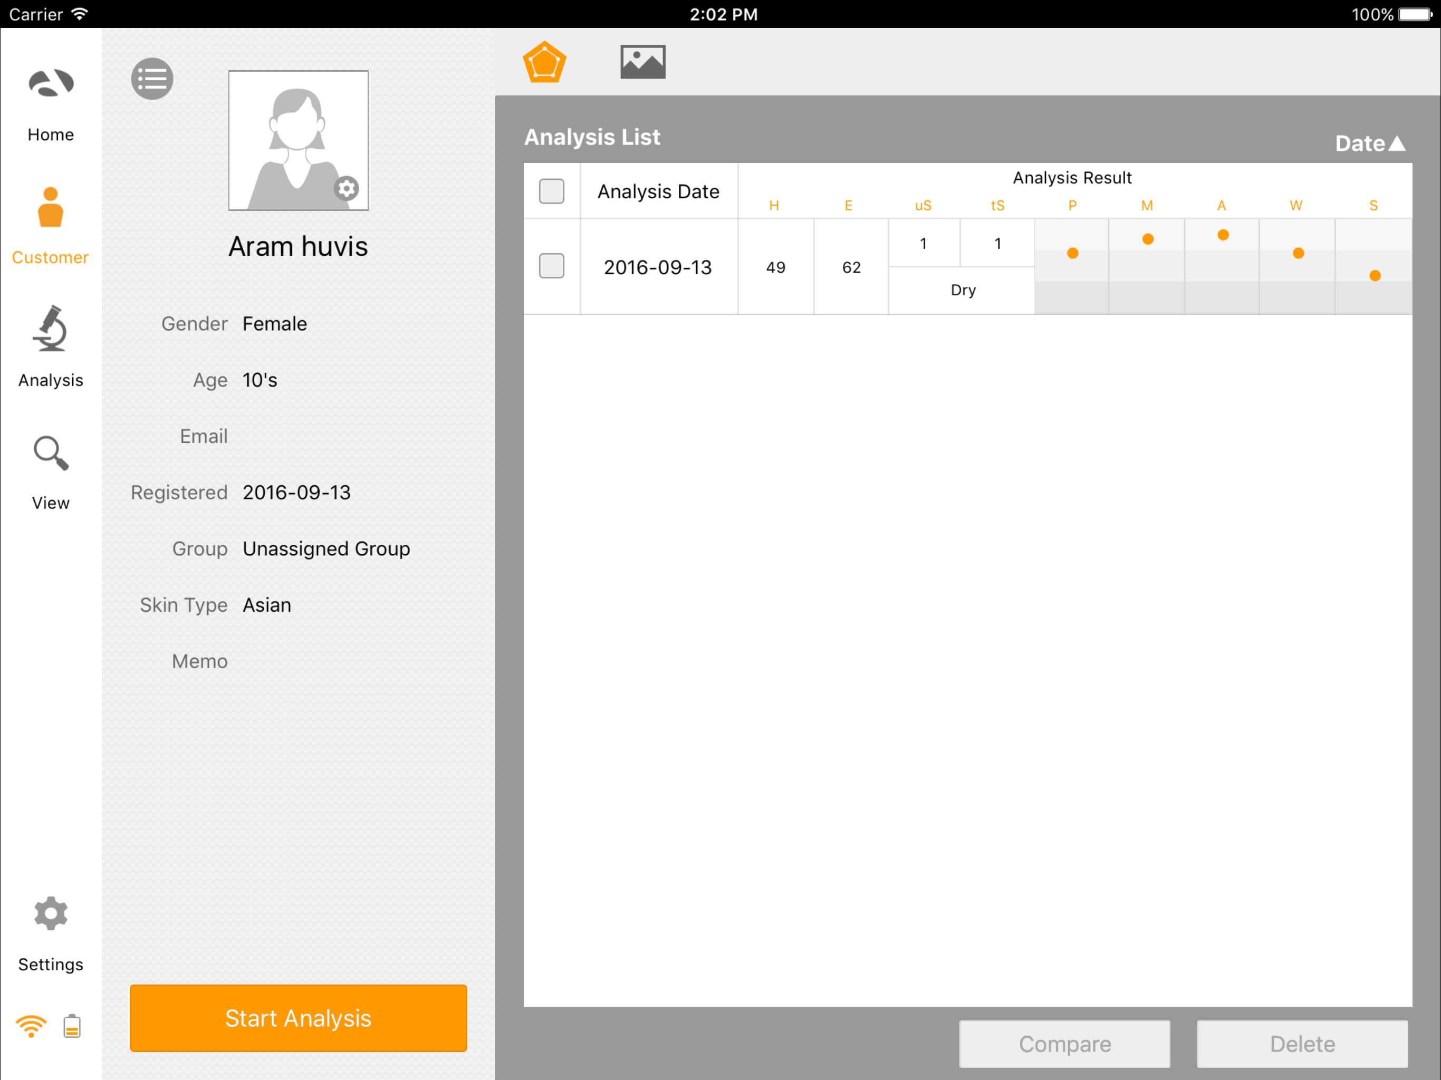Click the Email field label
1441x1080 pixels.
click(x=203, y=437)
